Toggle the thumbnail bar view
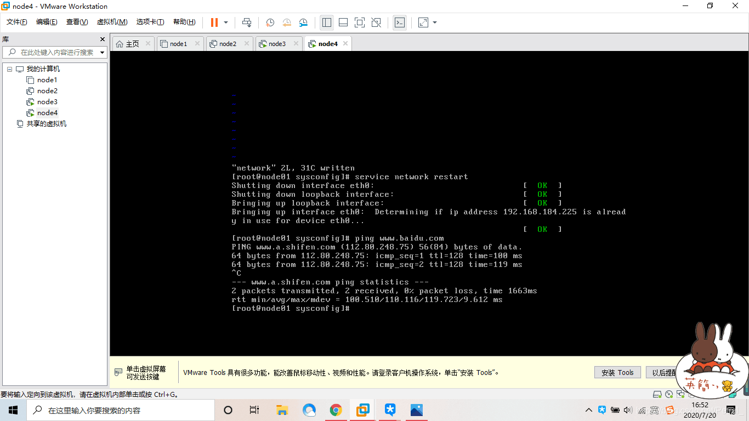Viewport: 749px width, 421px height. [343, 22]
